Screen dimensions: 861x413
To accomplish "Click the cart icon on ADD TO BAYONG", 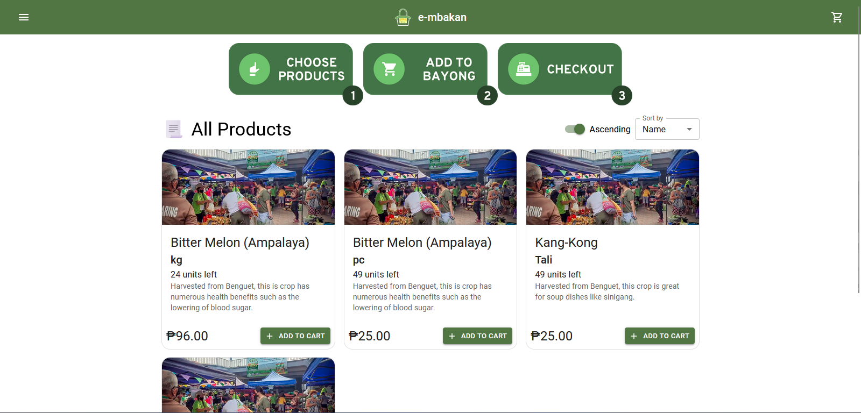I will pos(388,68).
